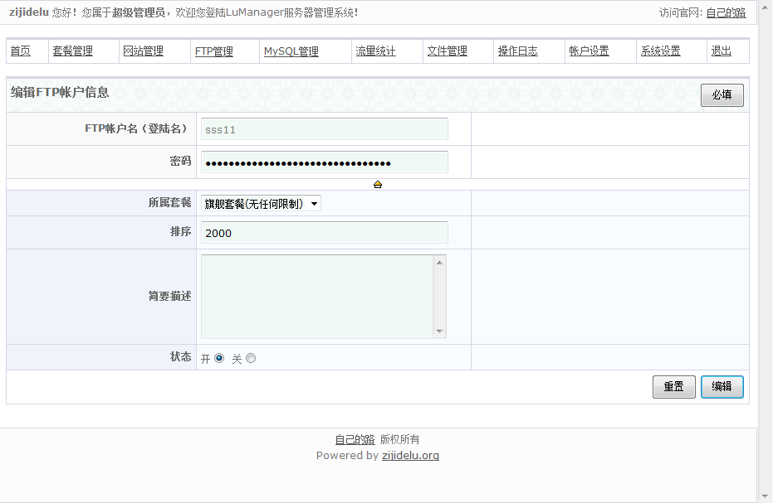Click the description textarea scroll up arrow
This screenshot has height=503, width=773.
point(439,263)
